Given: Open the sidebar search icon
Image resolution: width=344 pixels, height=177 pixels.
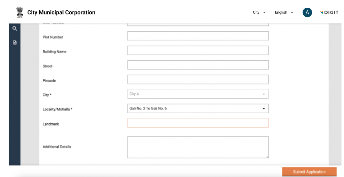Looking at the screenshot, I should click(15, 28).
